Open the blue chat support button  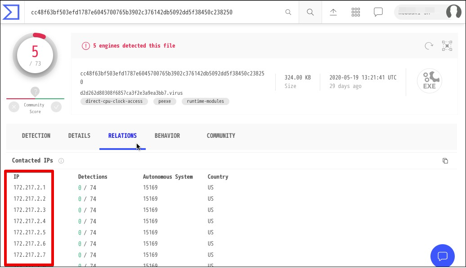point(442,256)
